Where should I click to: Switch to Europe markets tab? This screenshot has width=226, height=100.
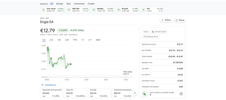pyautogui.click(x=60, y=4)
